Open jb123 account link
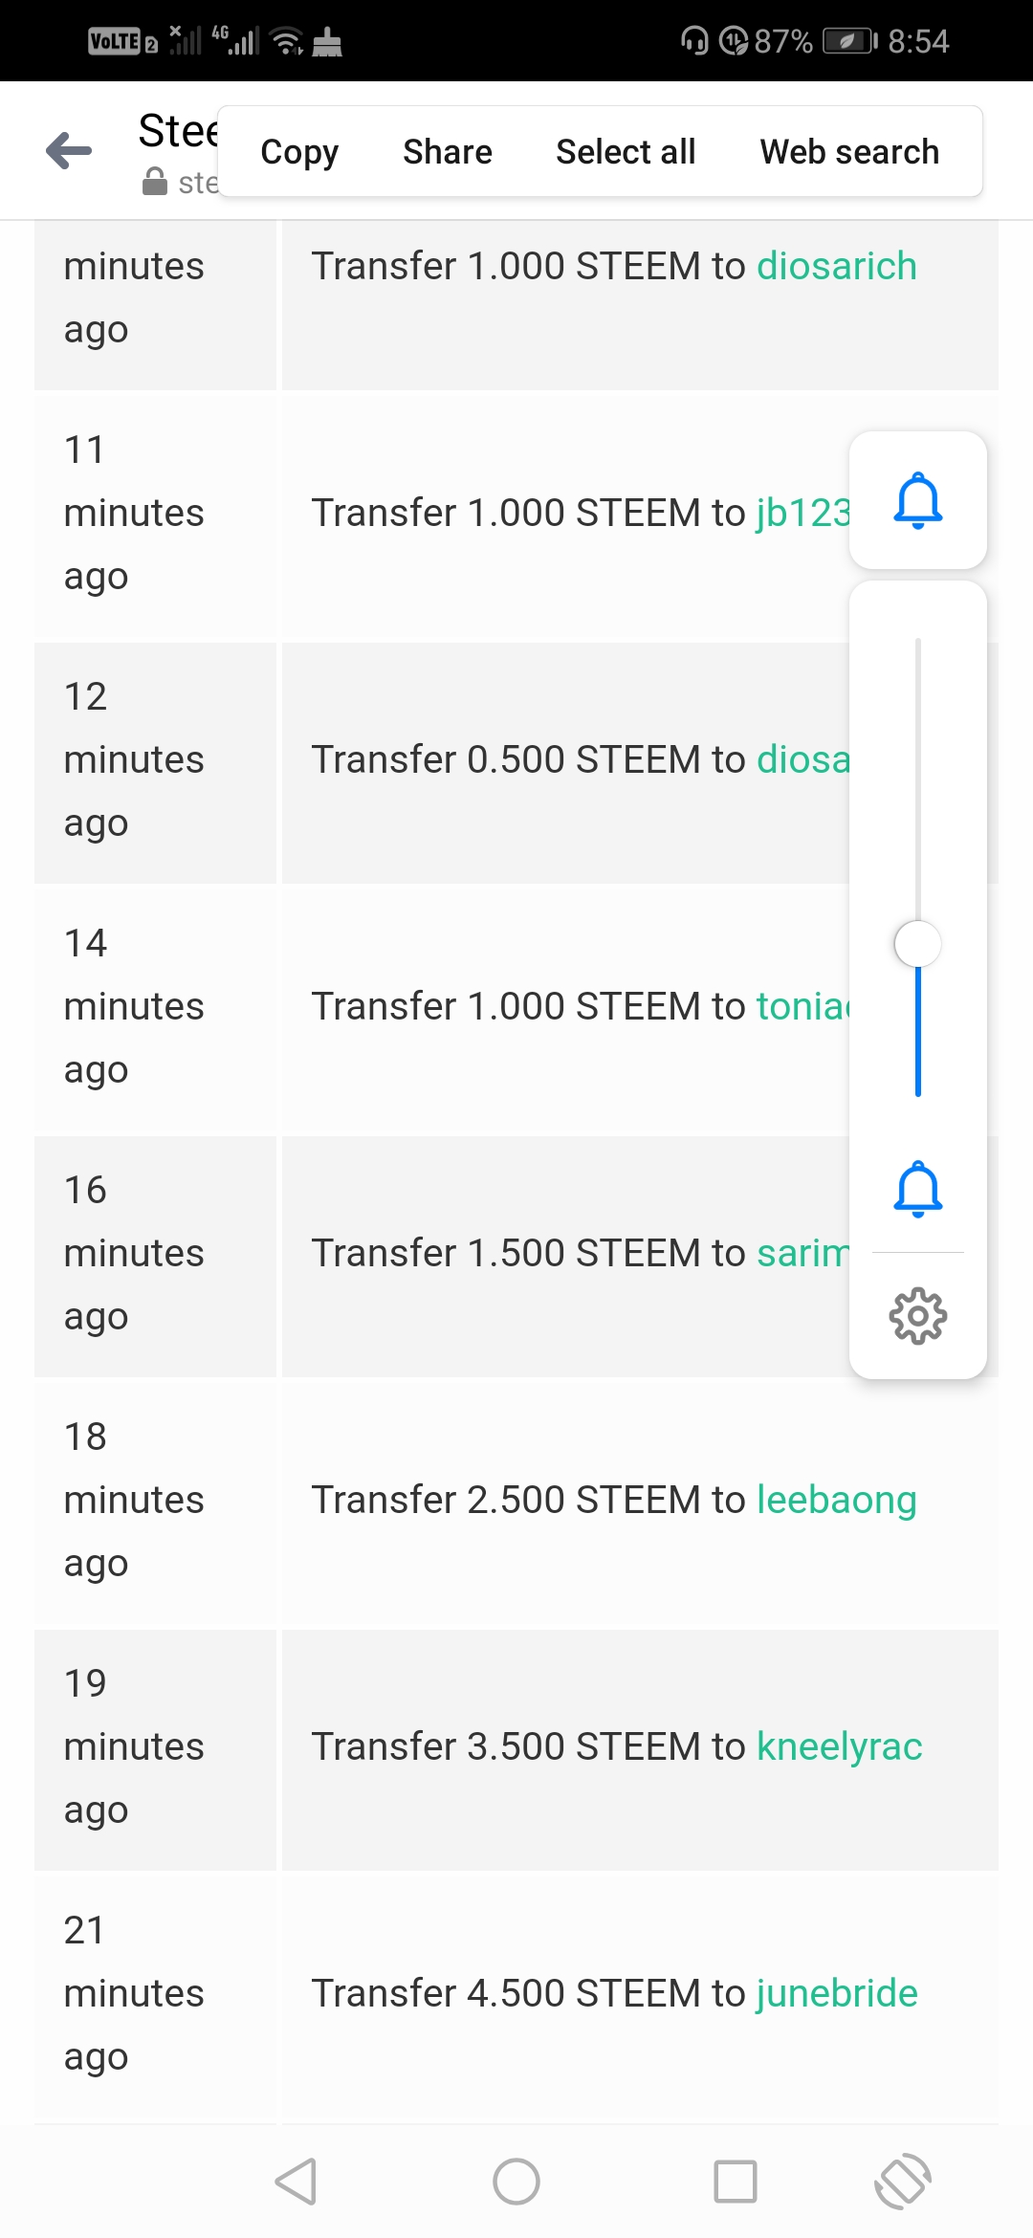This screenshot has width=1033, height=2238. [802, 513]
